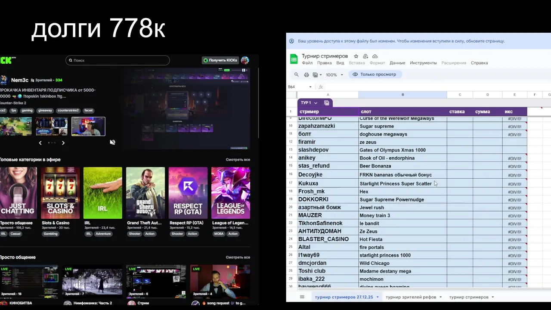Click cell Gates of Olympus Xmas 1000
Image resolution: width=551 pixels, height=310 pixels.
point(402,150)
